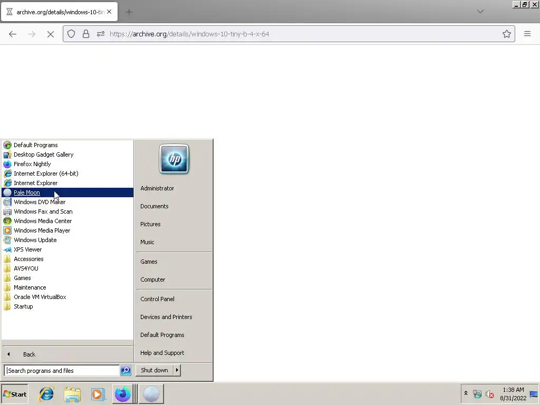Screen dimensions: 540x405
Task: Click the blue search magnifier button
Action: coord(126,371)
